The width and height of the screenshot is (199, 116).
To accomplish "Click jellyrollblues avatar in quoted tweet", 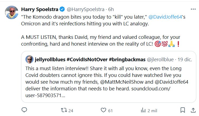I will point(29,59).
